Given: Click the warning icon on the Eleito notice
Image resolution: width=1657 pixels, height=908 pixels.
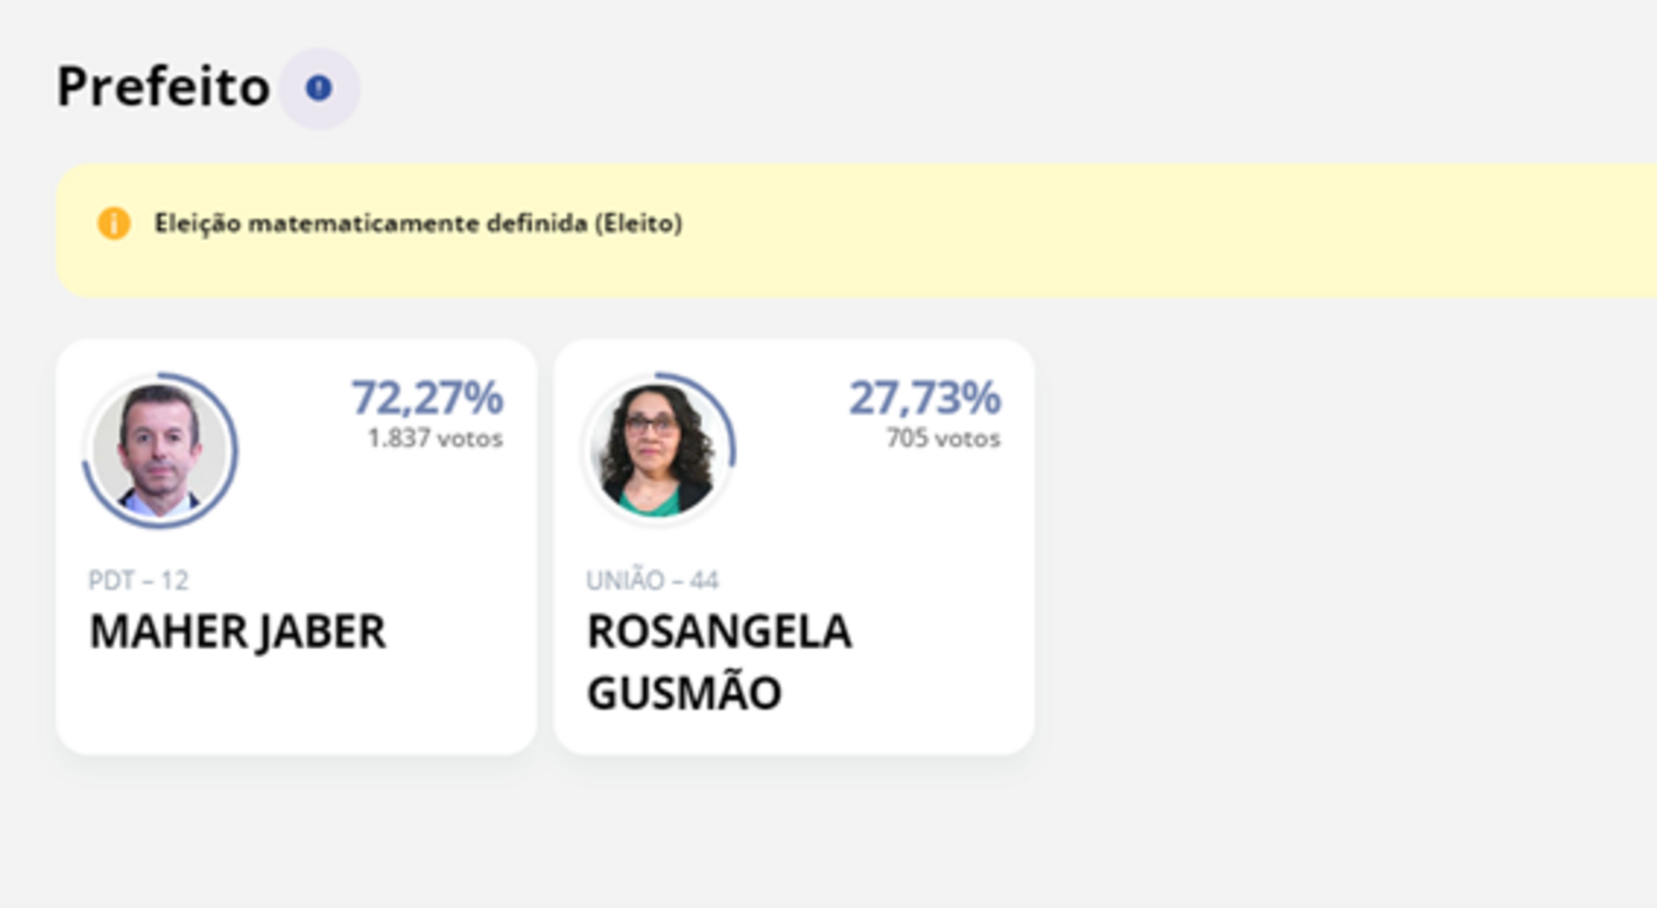Looking at the screenshot, I should (112, 223).
